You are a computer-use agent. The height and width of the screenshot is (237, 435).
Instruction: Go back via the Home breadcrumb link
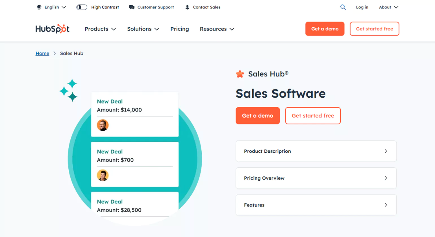click(x=42, y=53)
